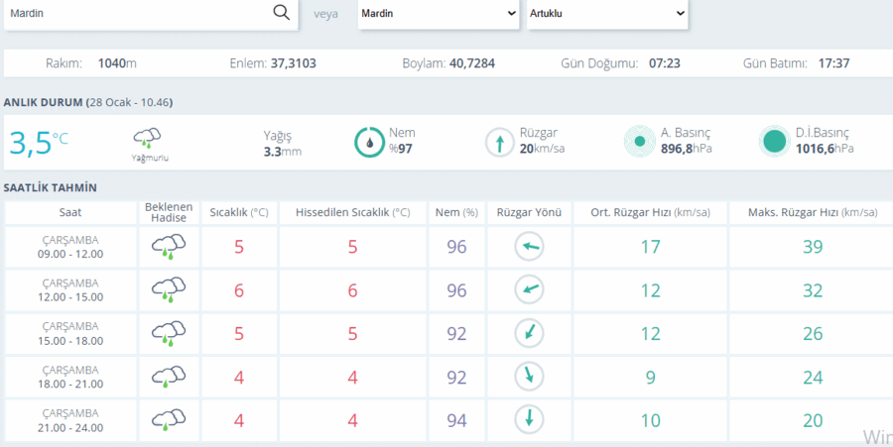Click the Maks. Rüzgar Hızı column header
The width and height of the screenshot is (893, 447).
[x=813, y=213]
